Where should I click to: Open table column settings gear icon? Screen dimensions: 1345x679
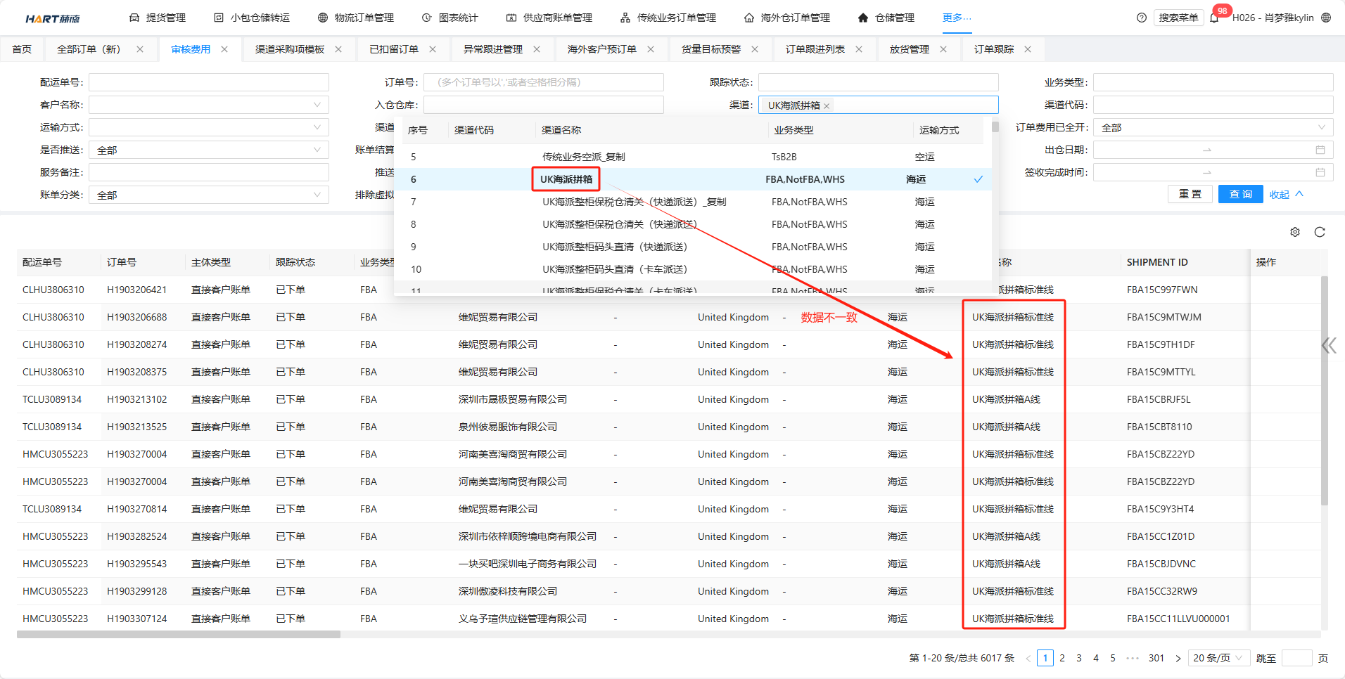click(x=1294, y=232)
